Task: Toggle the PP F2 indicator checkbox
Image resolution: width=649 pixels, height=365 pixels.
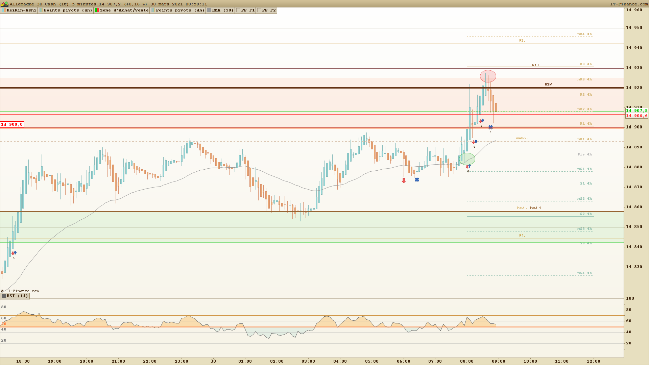Action: click(x=259, y=10)
